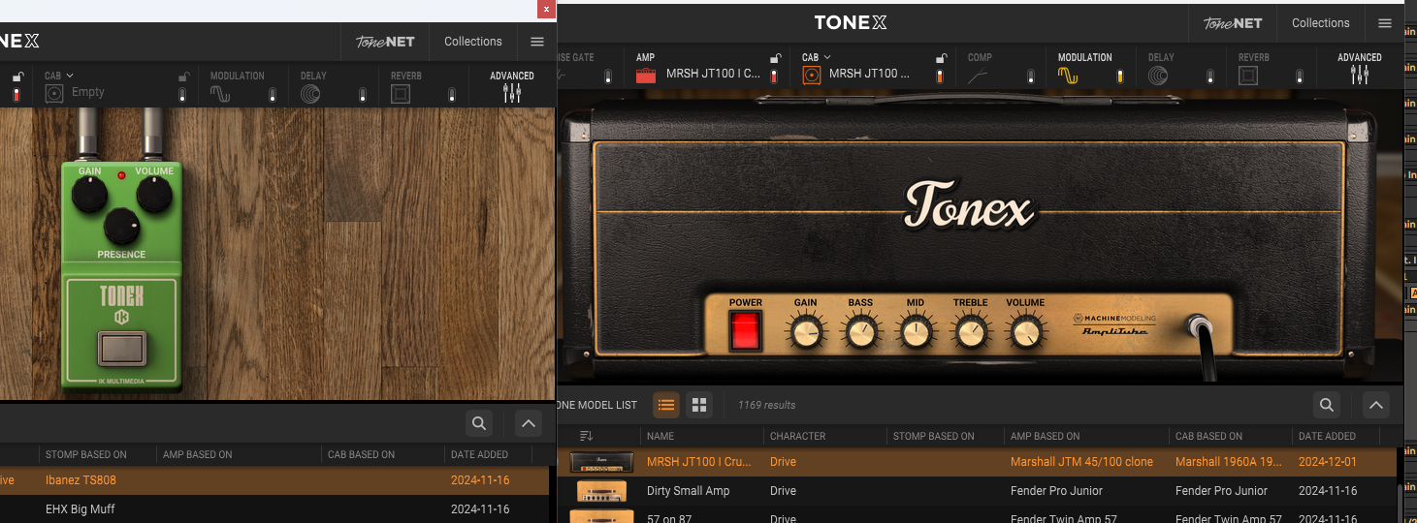Toggle REVERB on/off in the right window
Image resolution: width=1417 pixels, height=523 pixels.
pos(1300,77)
